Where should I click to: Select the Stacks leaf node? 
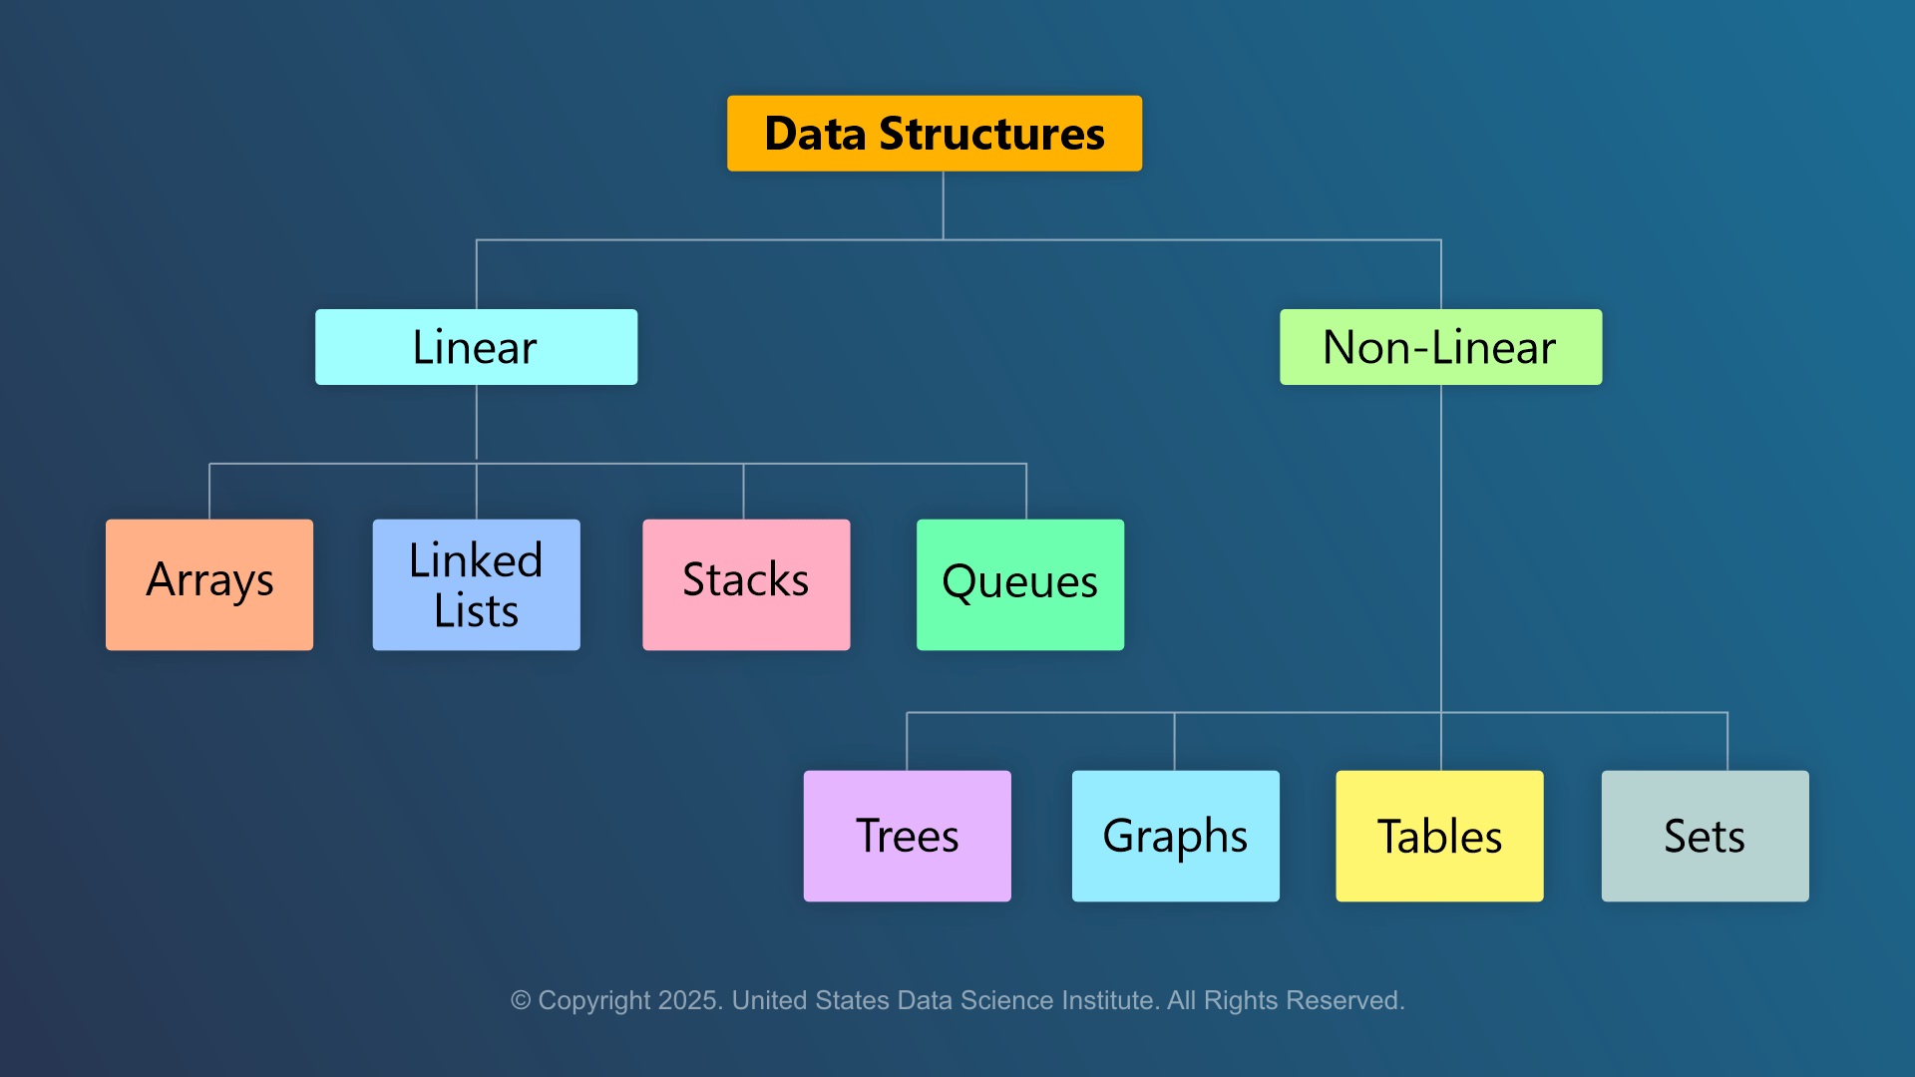(744, 578)
